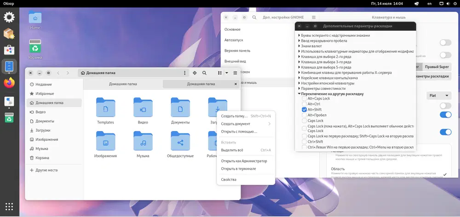Open the Flat dropdown

pos(439,95)
